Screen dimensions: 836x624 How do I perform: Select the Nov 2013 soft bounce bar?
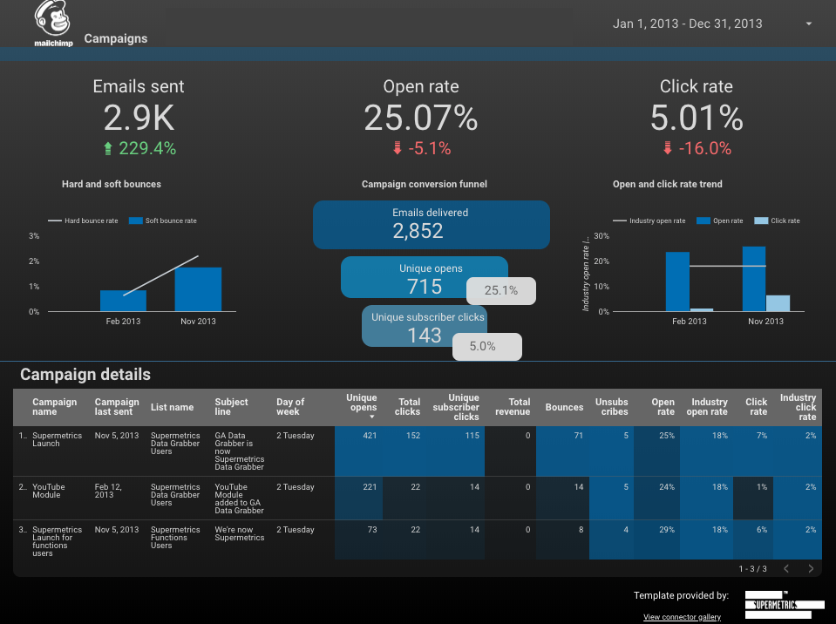click(x=199, y=289)
